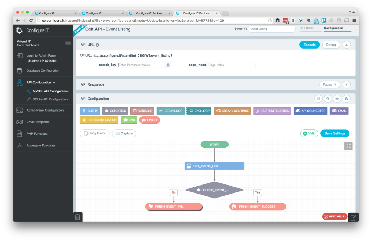This screenshot has width=372, height=241.
Task: Click the Valid status indicator
Action: pyautogui.click(x=309, y=133)
